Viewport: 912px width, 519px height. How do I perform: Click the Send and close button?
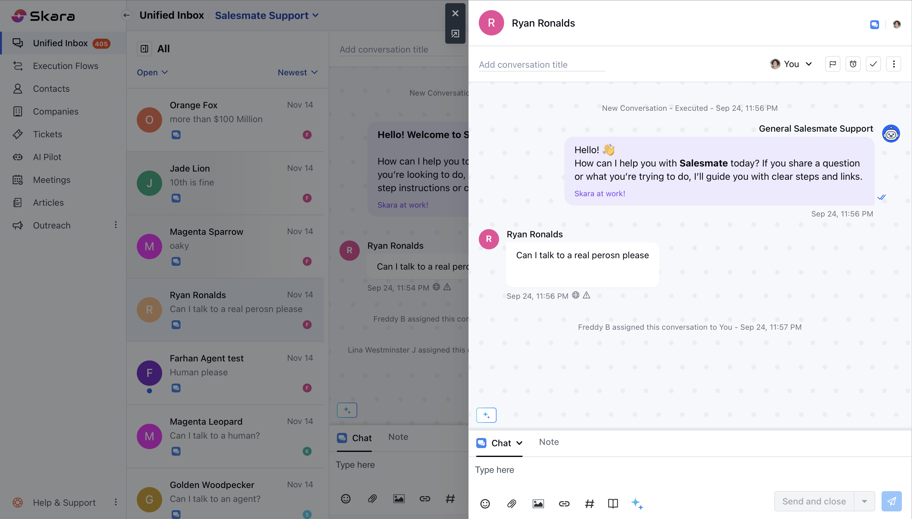(814, 501)
